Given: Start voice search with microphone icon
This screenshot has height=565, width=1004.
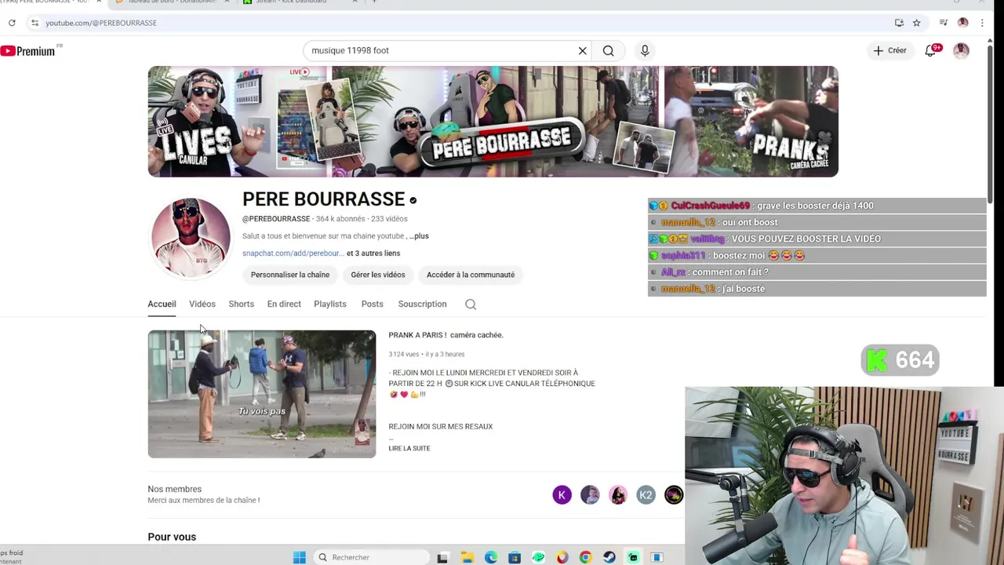Looking at the screenshot, I should tap(645, 50).
